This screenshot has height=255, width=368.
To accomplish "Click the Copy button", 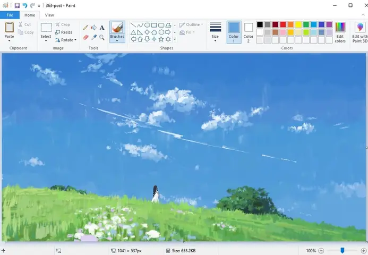I will pos(26,32).
